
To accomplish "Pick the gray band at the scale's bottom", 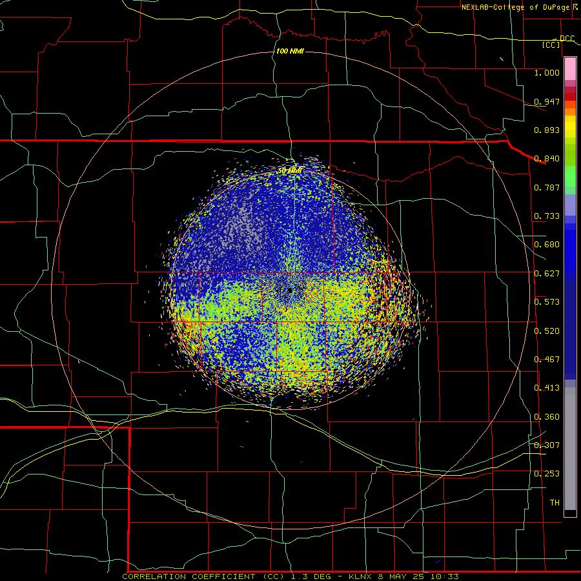I will point(570,449).
